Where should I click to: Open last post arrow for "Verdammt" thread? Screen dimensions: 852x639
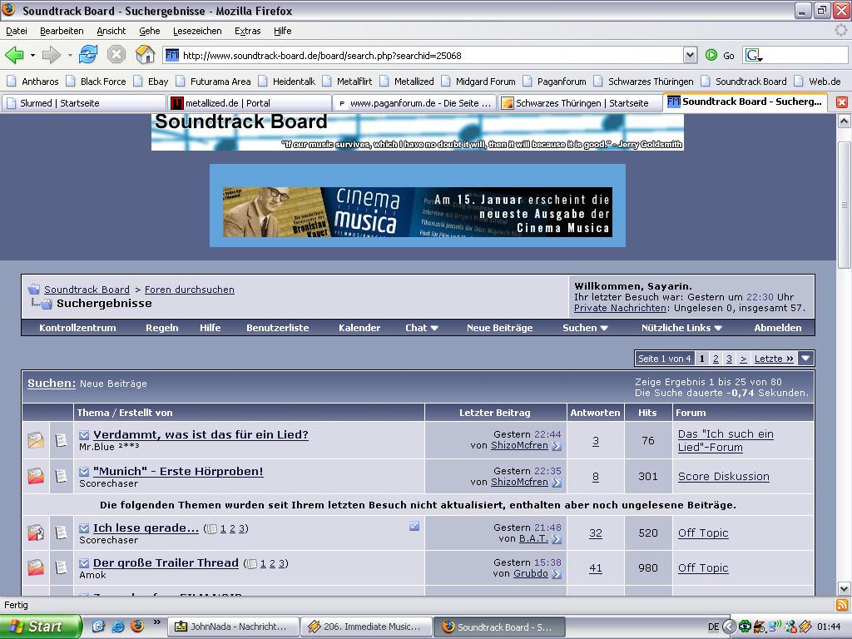pyautogui.click(x=557, y=446)
